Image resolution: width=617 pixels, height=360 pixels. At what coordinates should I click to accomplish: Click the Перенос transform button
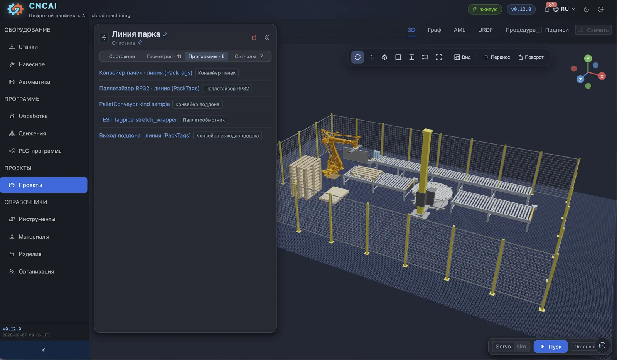pyautogui.click(x=496, y=57)
